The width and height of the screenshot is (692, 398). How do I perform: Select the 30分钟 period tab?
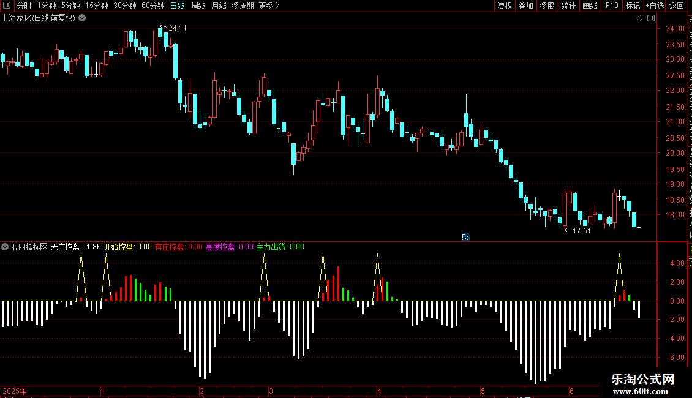coord(125,6)
